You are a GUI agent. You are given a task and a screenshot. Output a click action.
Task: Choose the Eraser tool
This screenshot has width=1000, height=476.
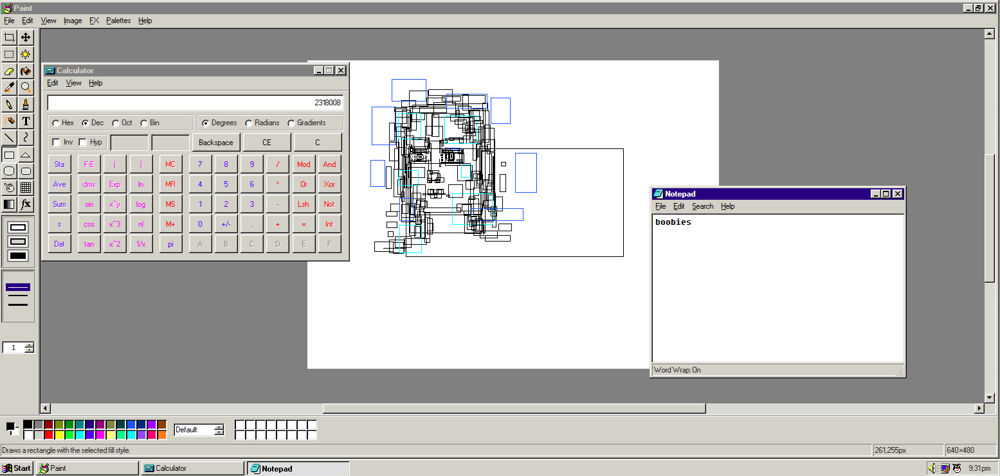pyautogui.click(x=9, y=71)
